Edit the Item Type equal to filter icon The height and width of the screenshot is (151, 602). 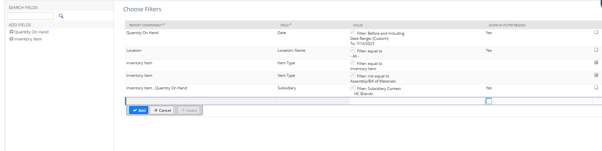(353, 63)
